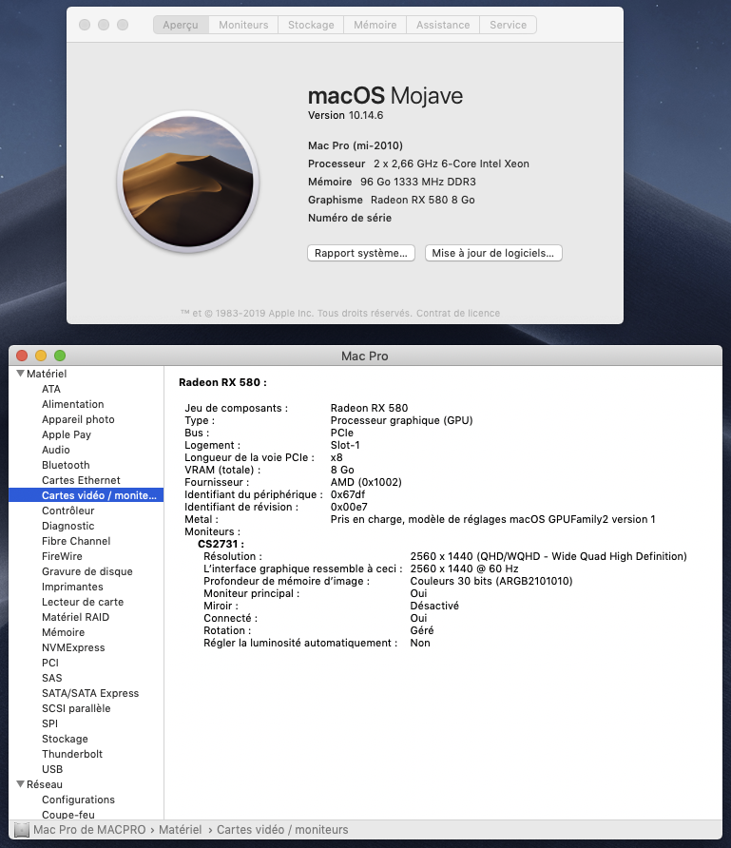This screenshot has height=848, width=731.
Task: Select SATA/SATA Express in the sidebar
Action: (x=90, y=692)
